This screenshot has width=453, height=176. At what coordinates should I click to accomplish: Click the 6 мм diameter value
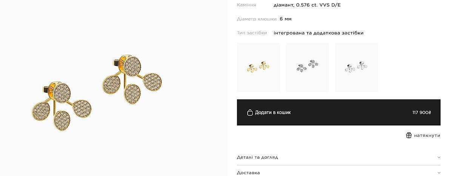[285, 19]
